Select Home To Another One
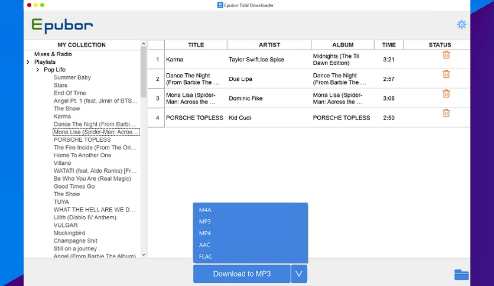The image size is (494, 286). pyautogui.click(x=82, y=155)
